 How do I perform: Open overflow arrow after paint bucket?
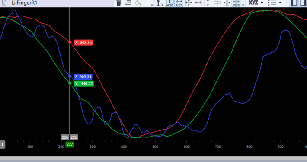point(152,5)
